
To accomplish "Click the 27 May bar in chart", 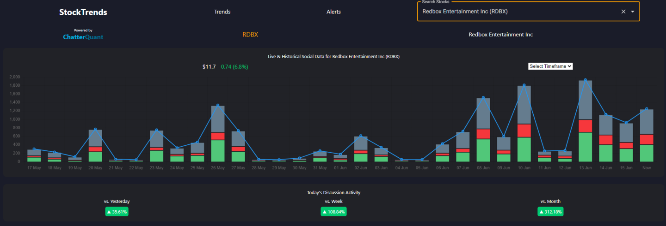I will 238,147.
